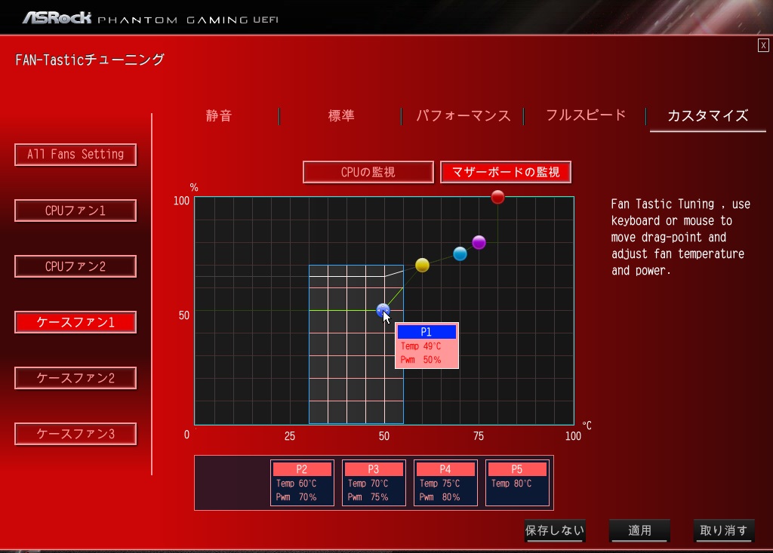Select the cyan P3 drag-point ball
The height and width of the screenshot is (553, 773).
click(x=460, y=253)
